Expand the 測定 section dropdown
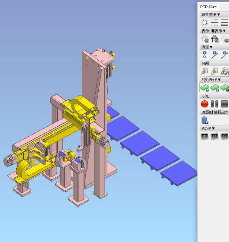This screenshot has width=229, height=242. click(x=207, y=47)
